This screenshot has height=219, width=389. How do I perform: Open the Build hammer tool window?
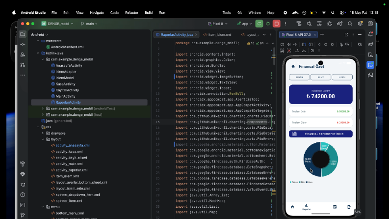pyautogui.click(x=23, y=164)
